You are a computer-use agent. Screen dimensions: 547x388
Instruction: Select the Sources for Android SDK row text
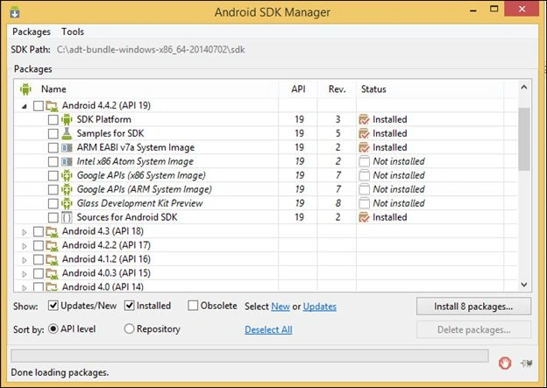tap(127, 217)
